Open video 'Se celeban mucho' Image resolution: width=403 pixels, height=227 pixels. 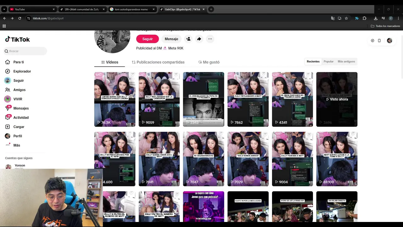click(x=203, y=159)
